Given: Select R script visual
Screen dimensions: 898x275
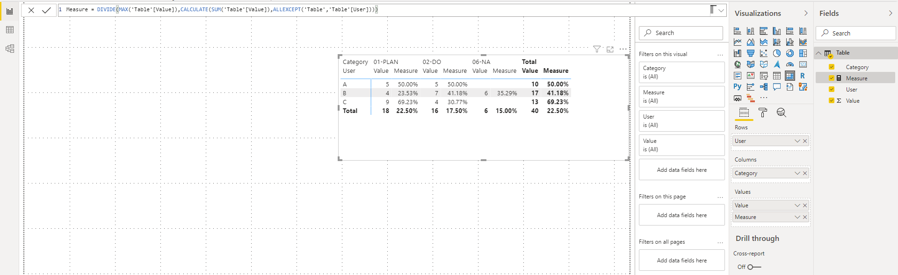Looking at the screenshot, I should [803, 76].
